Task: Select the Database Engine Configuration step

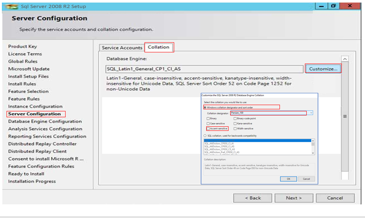Action: 45,121
